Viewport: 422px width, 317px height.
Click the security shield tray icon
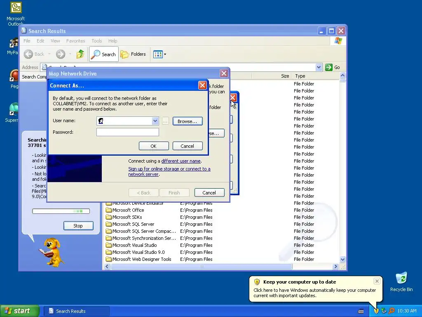pyautogui.click(x=376, y=311)
